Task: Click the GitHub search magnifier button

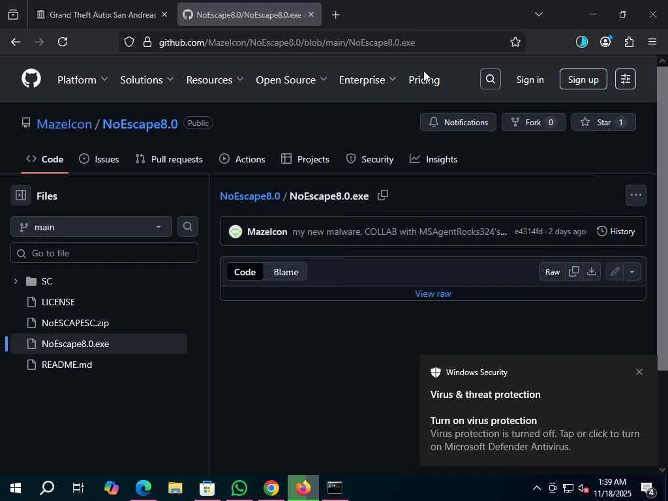Action: [x=491, y=79]
